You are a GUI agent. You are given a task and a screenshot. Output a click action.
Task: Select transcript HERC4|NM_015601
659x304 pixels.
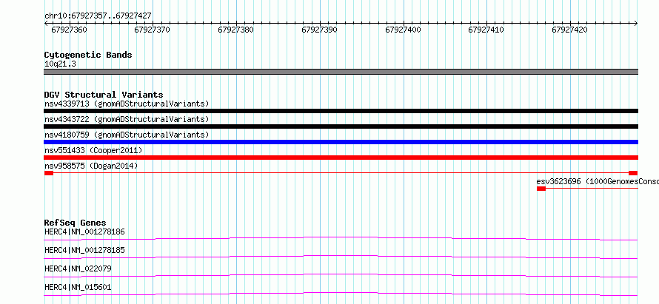coord(78,287)
